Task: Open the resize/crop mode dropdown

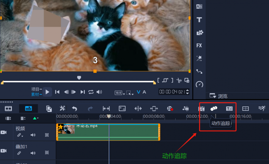Action: [130, 93]
